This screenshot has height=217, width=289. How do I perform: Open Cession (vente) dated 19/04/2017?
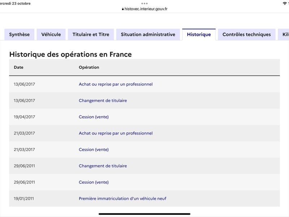94,117
